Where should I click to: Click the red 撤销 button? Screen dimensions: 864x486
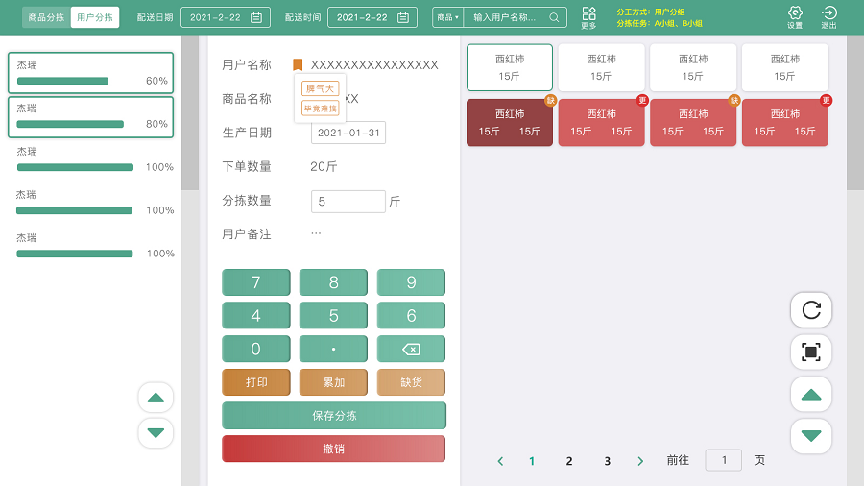[334, 449]
